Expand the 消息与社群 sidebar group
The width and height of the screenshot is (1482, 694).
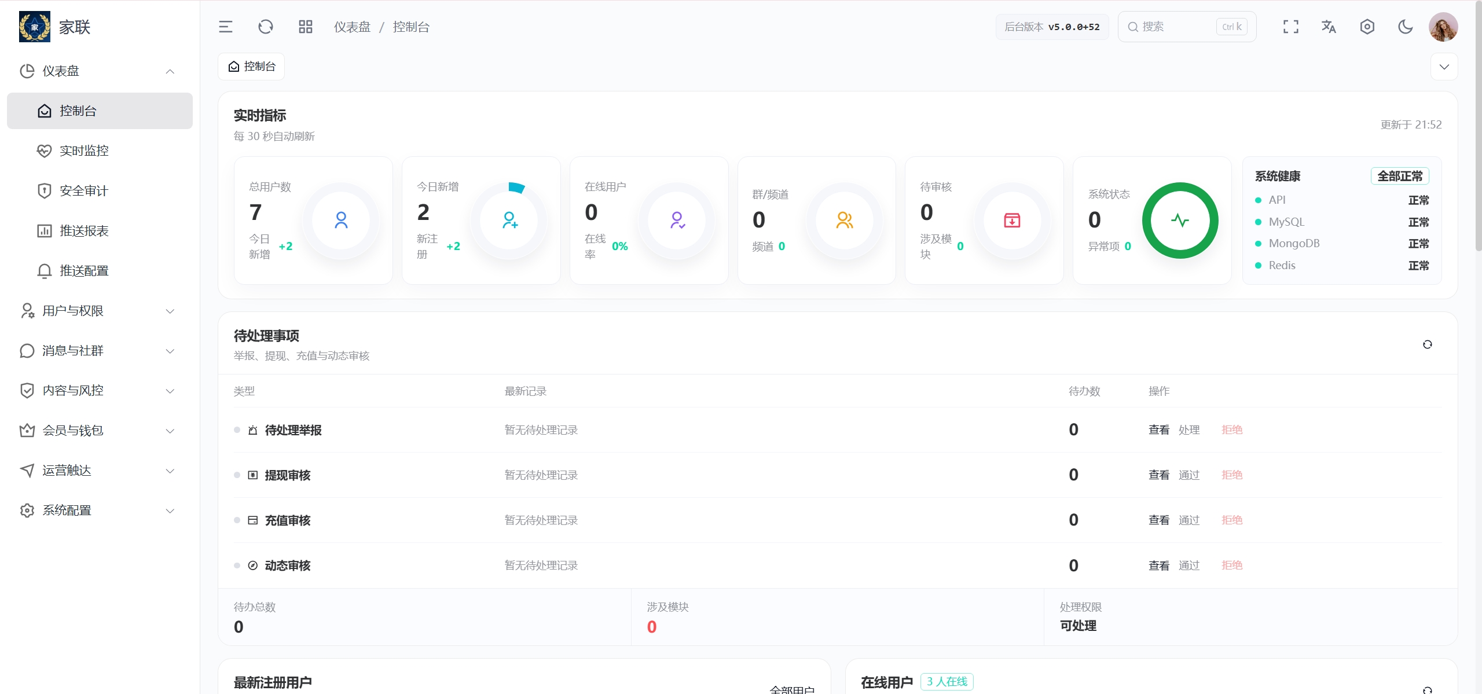point(100,351)
